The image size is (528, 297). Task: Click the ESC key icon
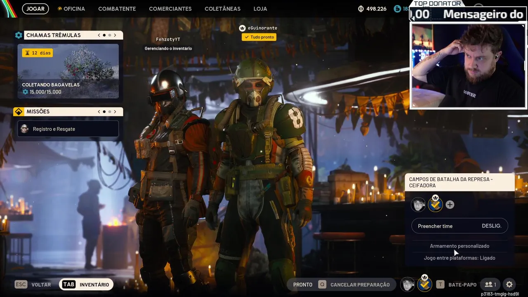[21, 284]
